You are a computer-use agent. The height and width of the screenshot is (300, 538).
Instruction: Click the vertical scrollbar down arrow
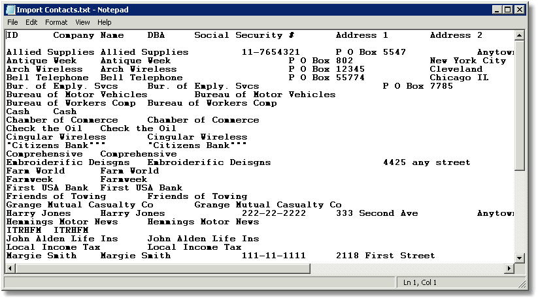[520, 258]
